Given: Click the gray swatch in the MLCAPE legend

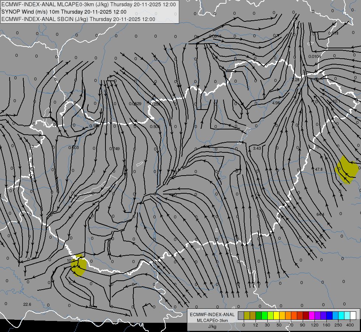Looking at the screenshot, I should 241,315.
